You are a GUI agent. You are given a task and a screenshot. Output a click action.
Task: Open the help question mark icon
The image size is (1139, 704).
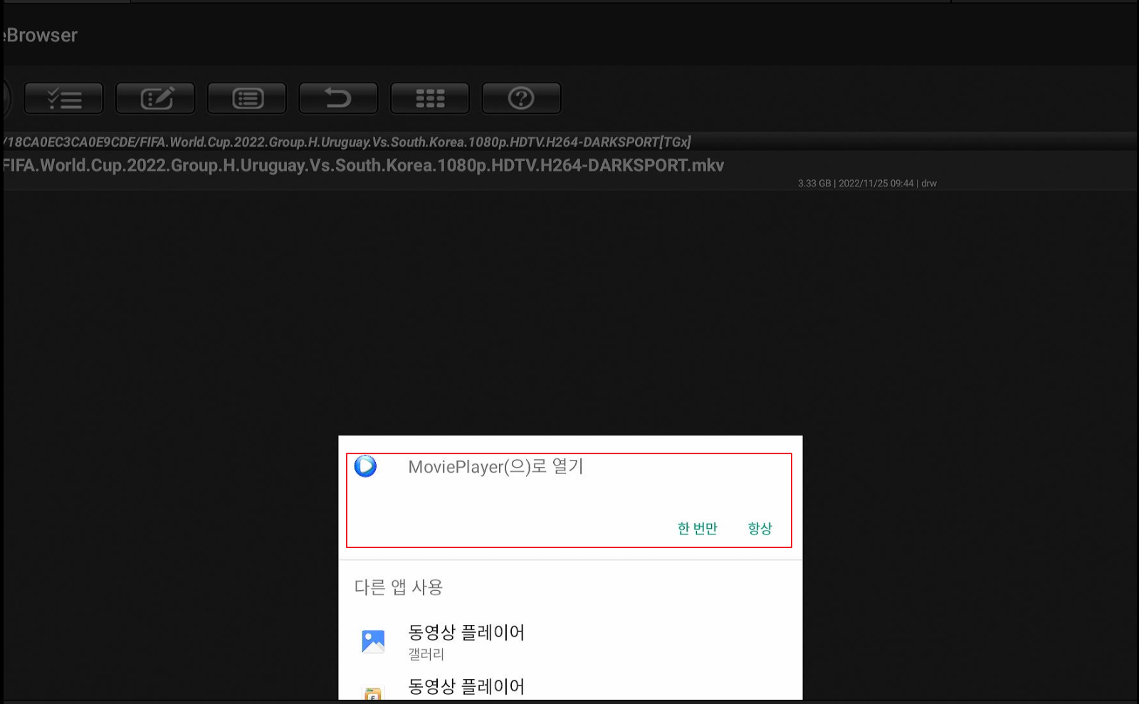coord(521,98)
